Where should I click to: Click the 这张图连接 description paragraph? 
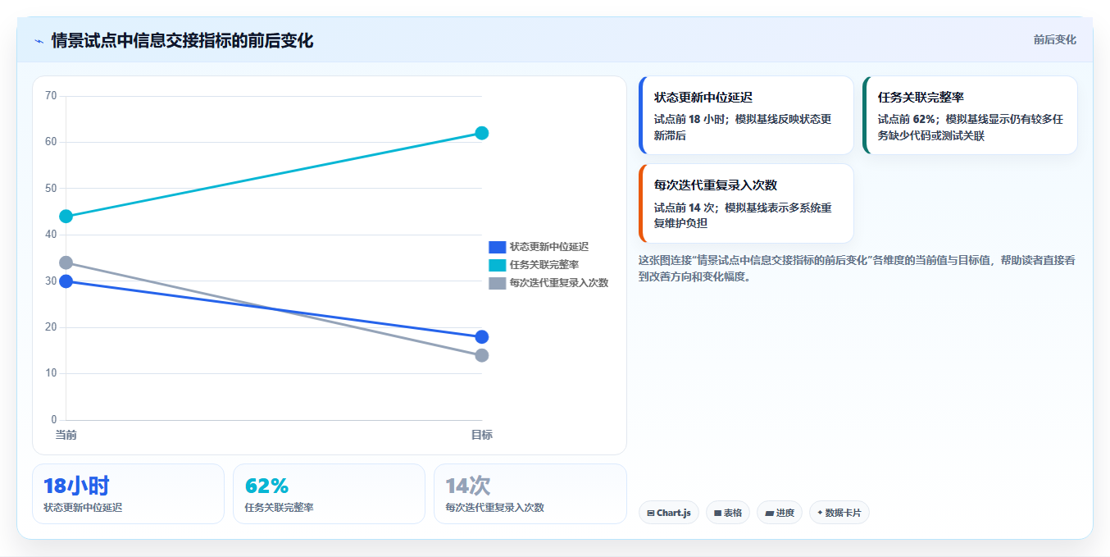858,268
